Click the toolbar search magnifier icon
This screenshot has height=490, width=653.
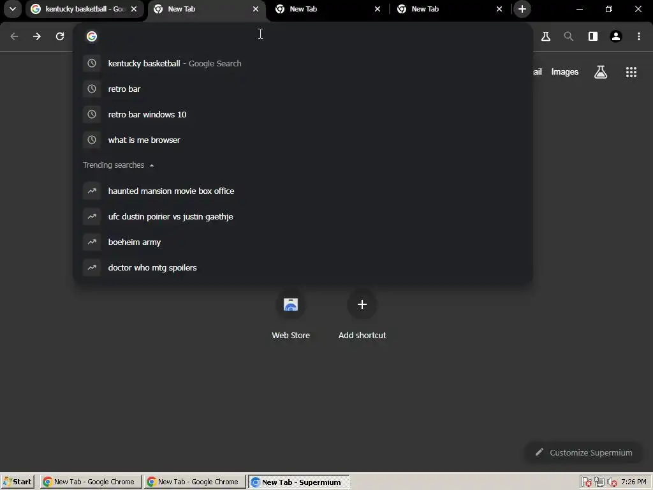pos(568,36)
